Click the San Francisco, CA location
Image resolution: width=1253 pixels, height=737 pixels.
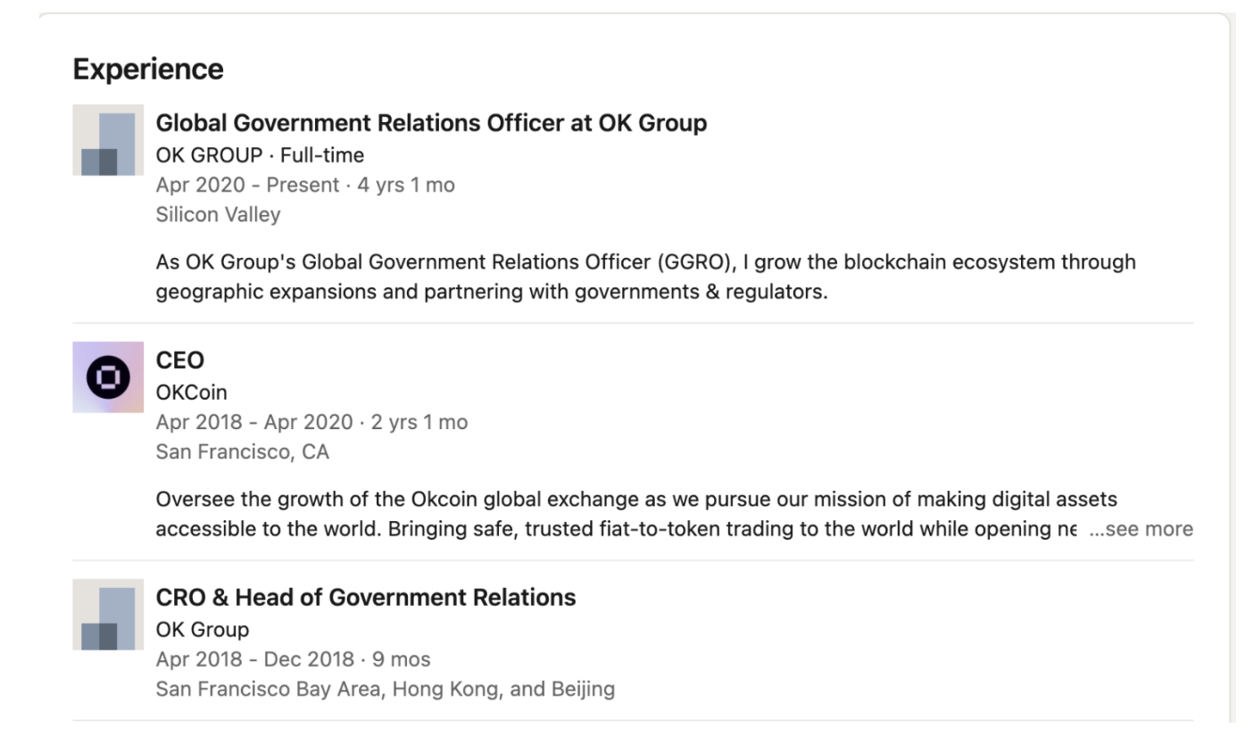coord(242,451)
